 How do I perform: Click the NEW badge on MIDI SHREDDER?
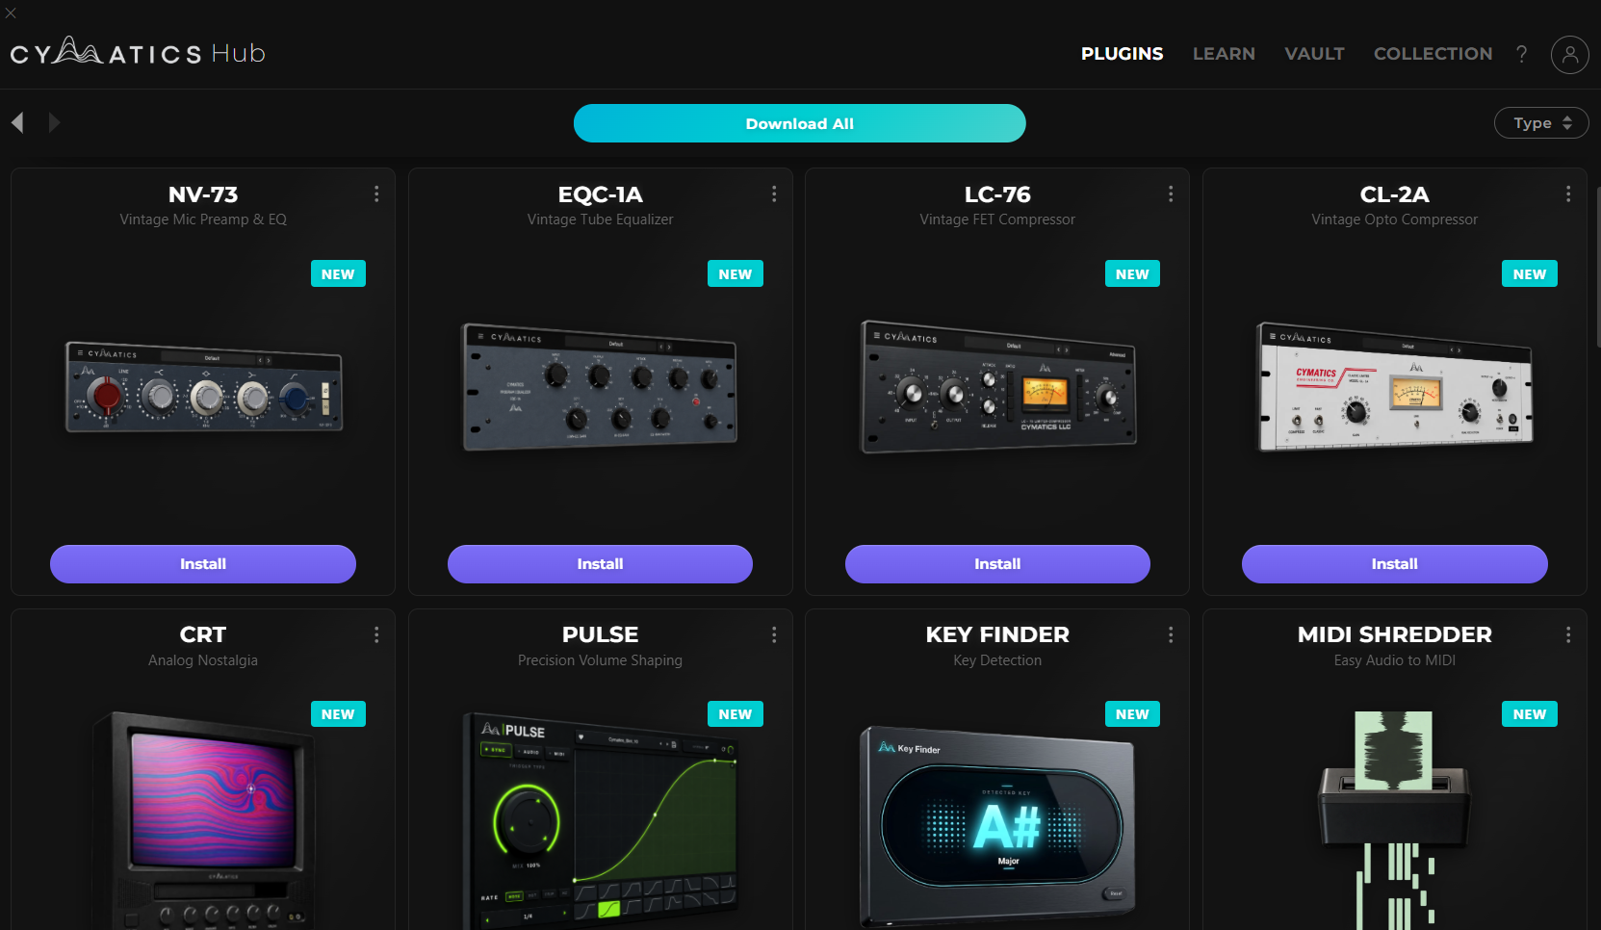pyautogui.click(x=1530, y=714)
